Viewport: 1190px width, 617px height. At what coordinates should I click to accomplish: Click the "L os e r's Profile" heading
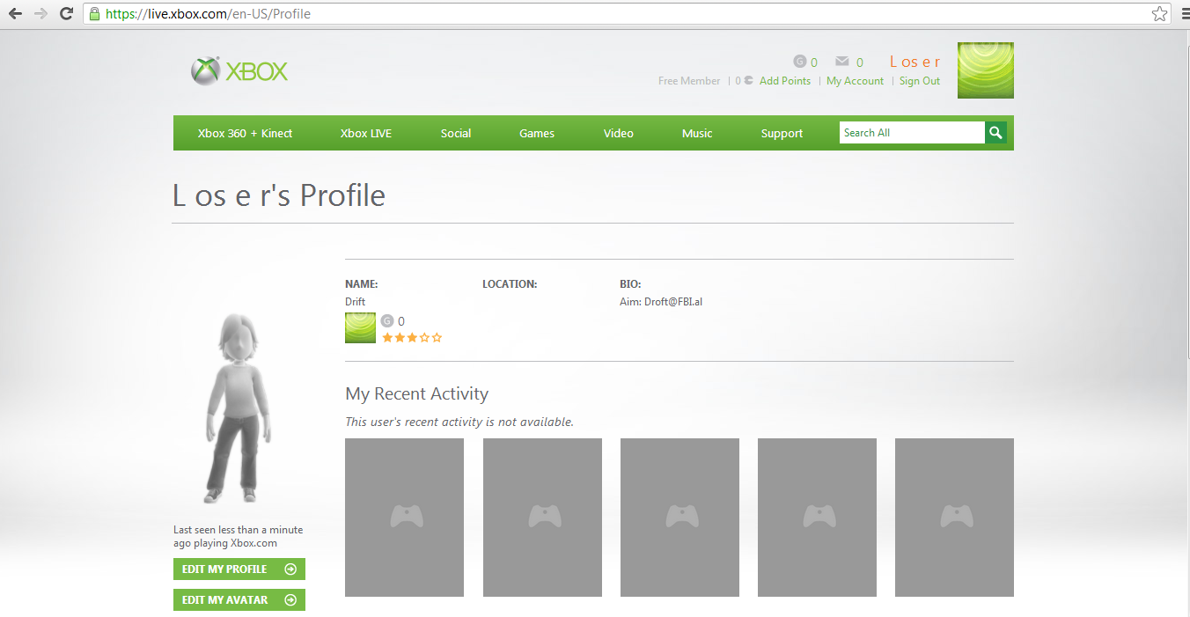click(279, 195)
